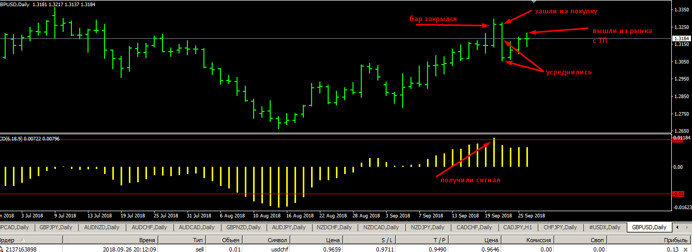This screenshot has width=692, height=252.
Task: Click the 1.3184 current price label
Action: point(681,38)
